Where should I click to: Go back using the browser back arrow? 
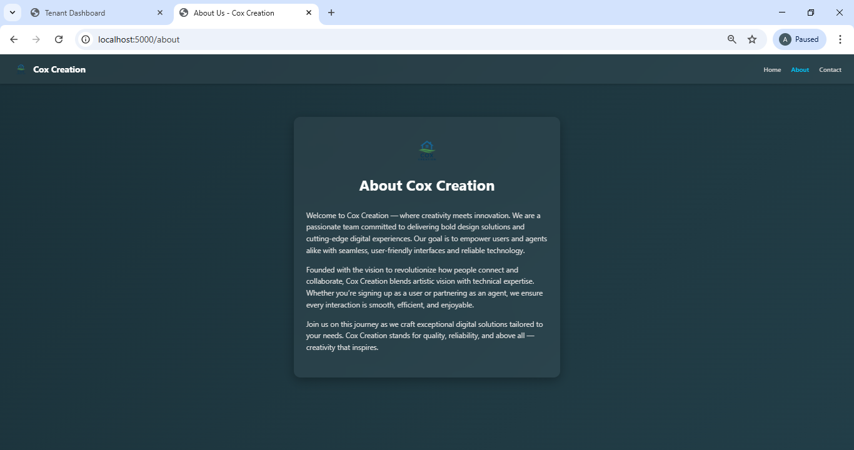click(14, 39)
